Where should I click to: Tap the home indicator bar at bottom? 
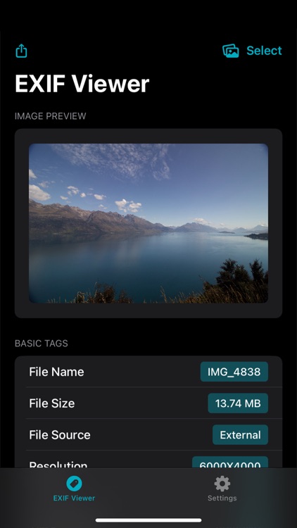coord(148,520)
